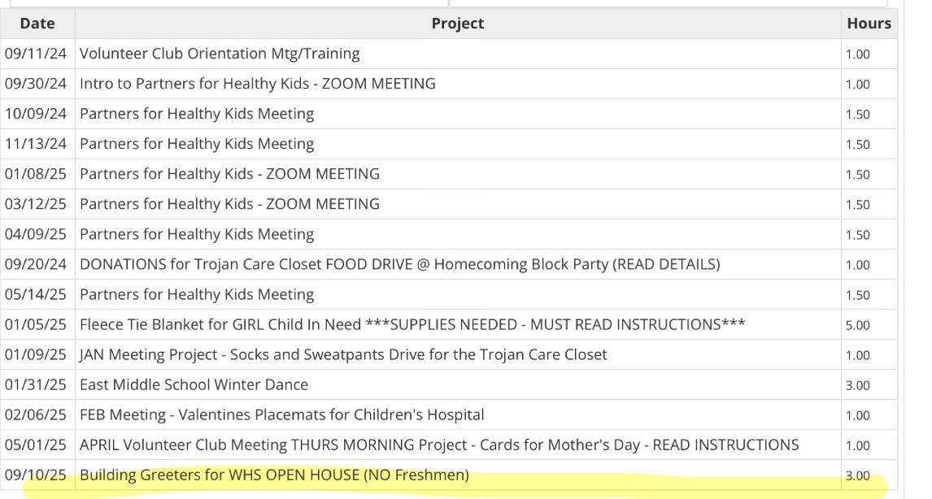Click the Project column header
Screen dimensions: 932x499
(x=457, y=24)
